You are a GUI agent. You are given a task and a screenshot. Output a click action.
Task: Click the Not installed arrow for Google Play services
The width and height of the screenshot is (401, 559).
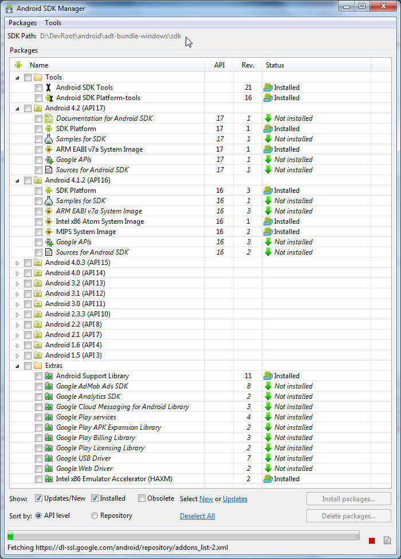[268, 417]
